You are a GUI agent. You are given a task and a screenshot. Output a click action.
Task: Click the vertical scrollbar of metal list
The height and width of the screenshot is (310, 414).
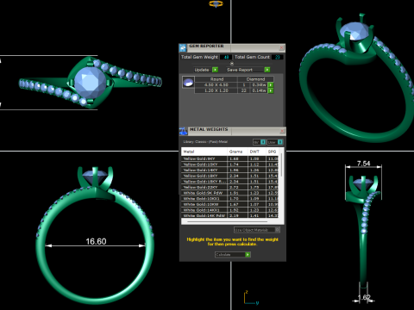coord(281,165)
